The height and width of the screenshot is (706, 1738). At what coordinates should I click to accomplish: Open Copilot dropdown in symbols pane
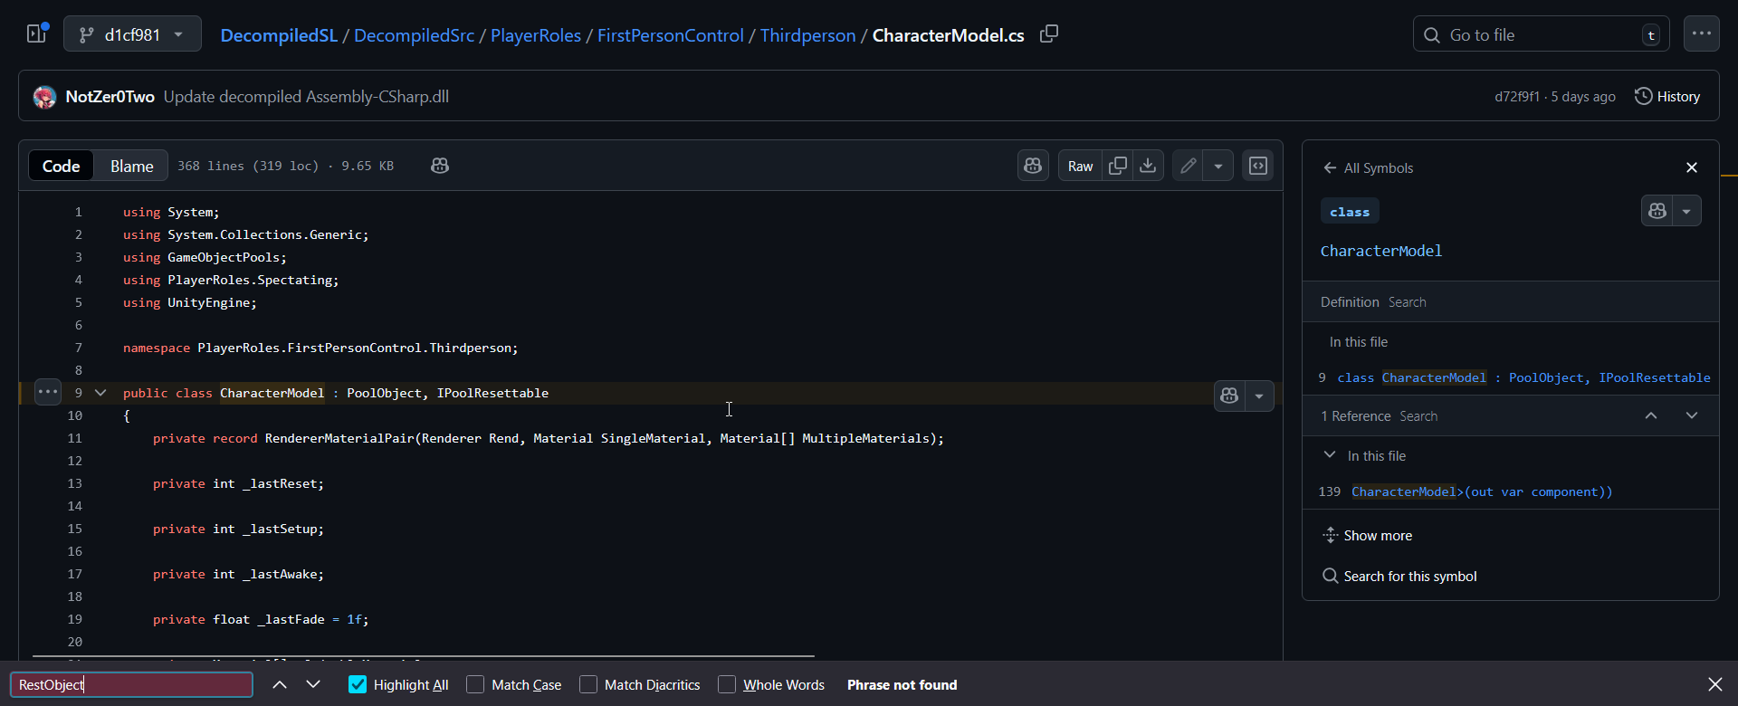point(1686,211)
